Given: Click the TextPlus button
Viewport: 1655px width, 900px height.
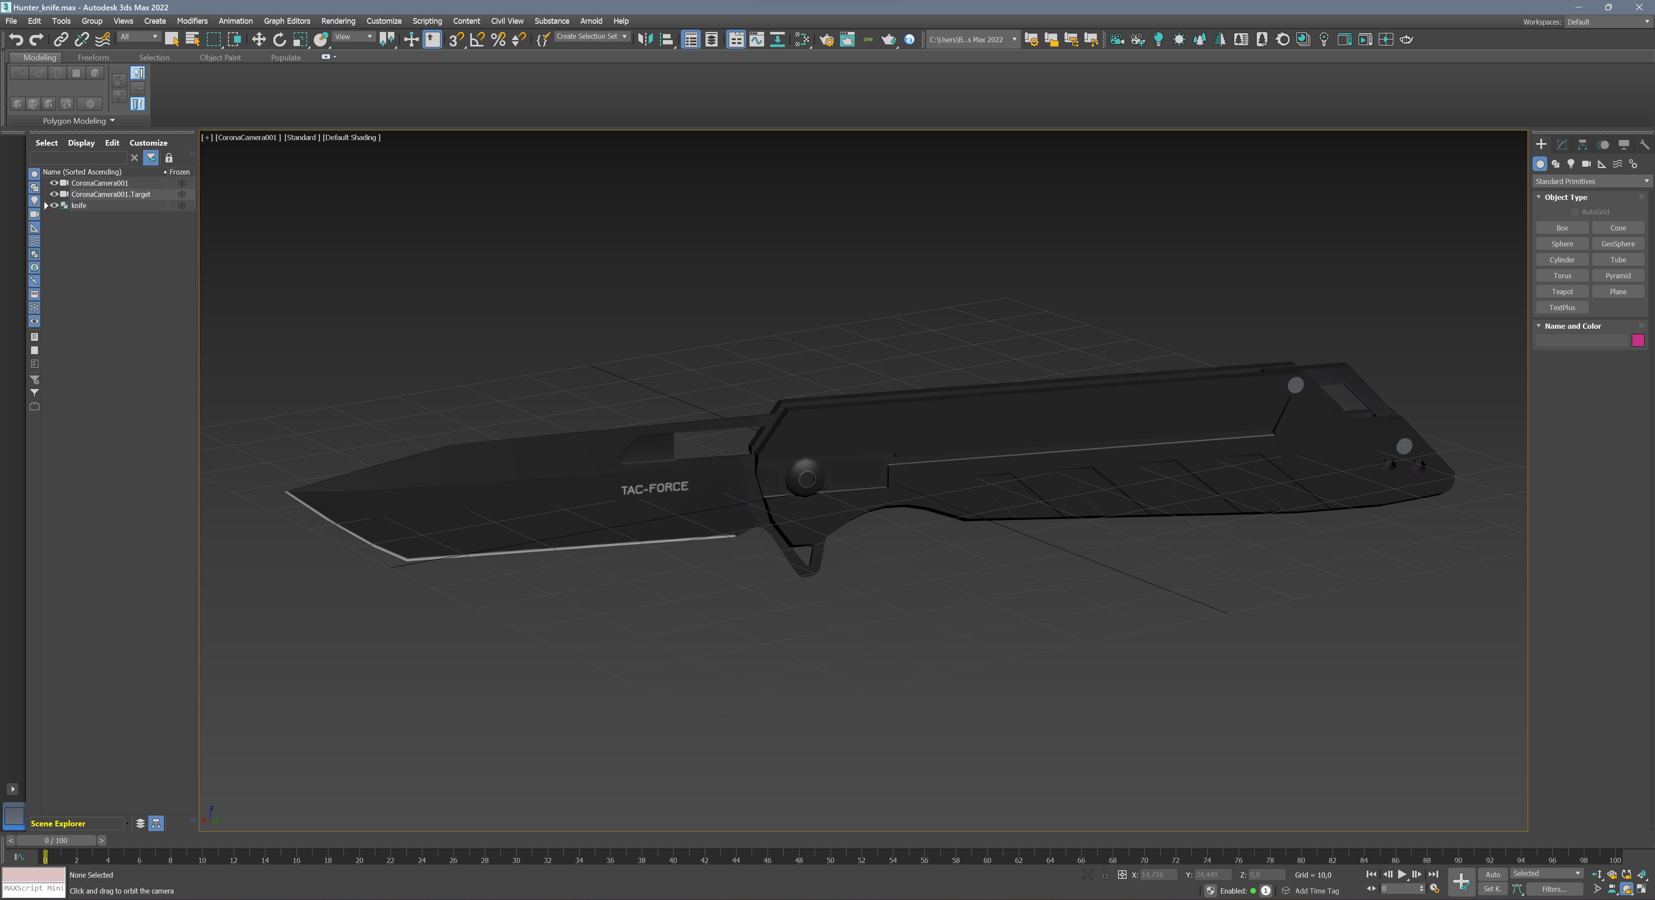Looking at the screenshot, I should tap(1562, 308).
